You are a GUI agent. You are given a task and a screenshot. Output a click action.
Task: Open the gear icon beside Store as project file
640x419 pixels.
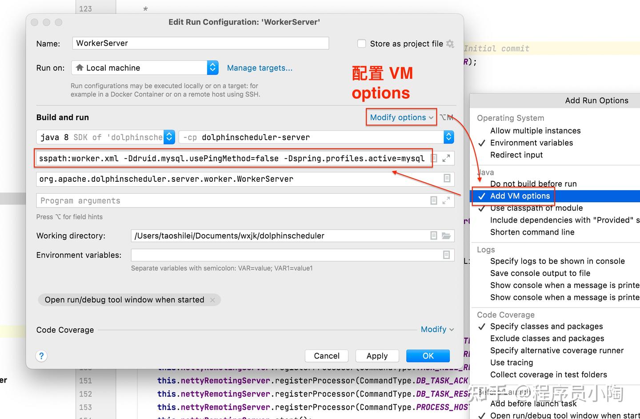(450, 44)
